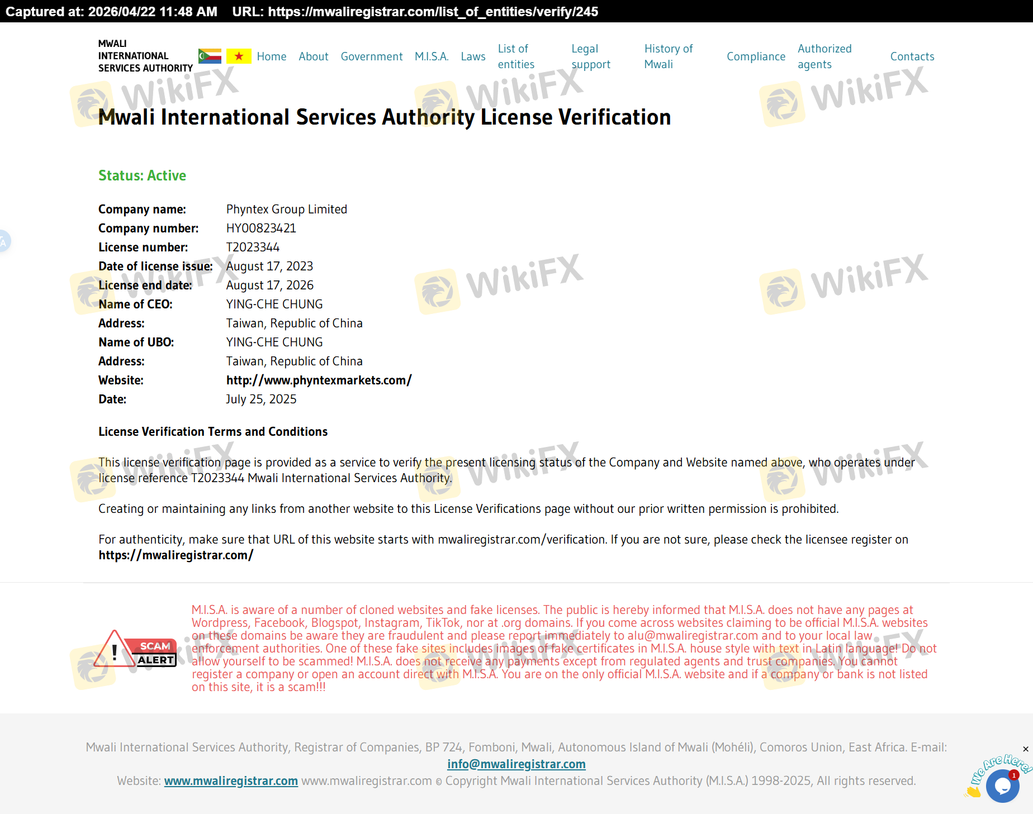
Task: Click the Comoros flag icon
Action: pyautogui.click(x=210, y=56)
